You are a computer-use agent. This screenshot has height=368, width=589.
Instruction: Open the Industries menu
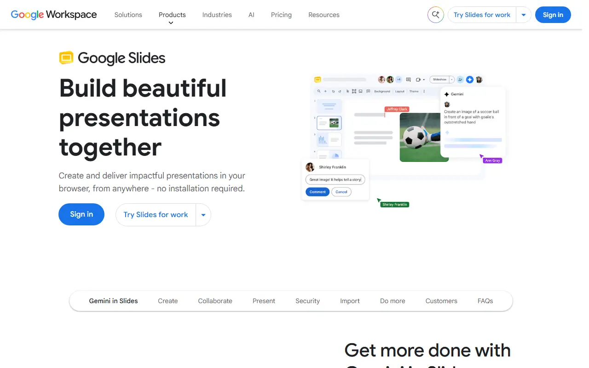click(x=217, y=15)
